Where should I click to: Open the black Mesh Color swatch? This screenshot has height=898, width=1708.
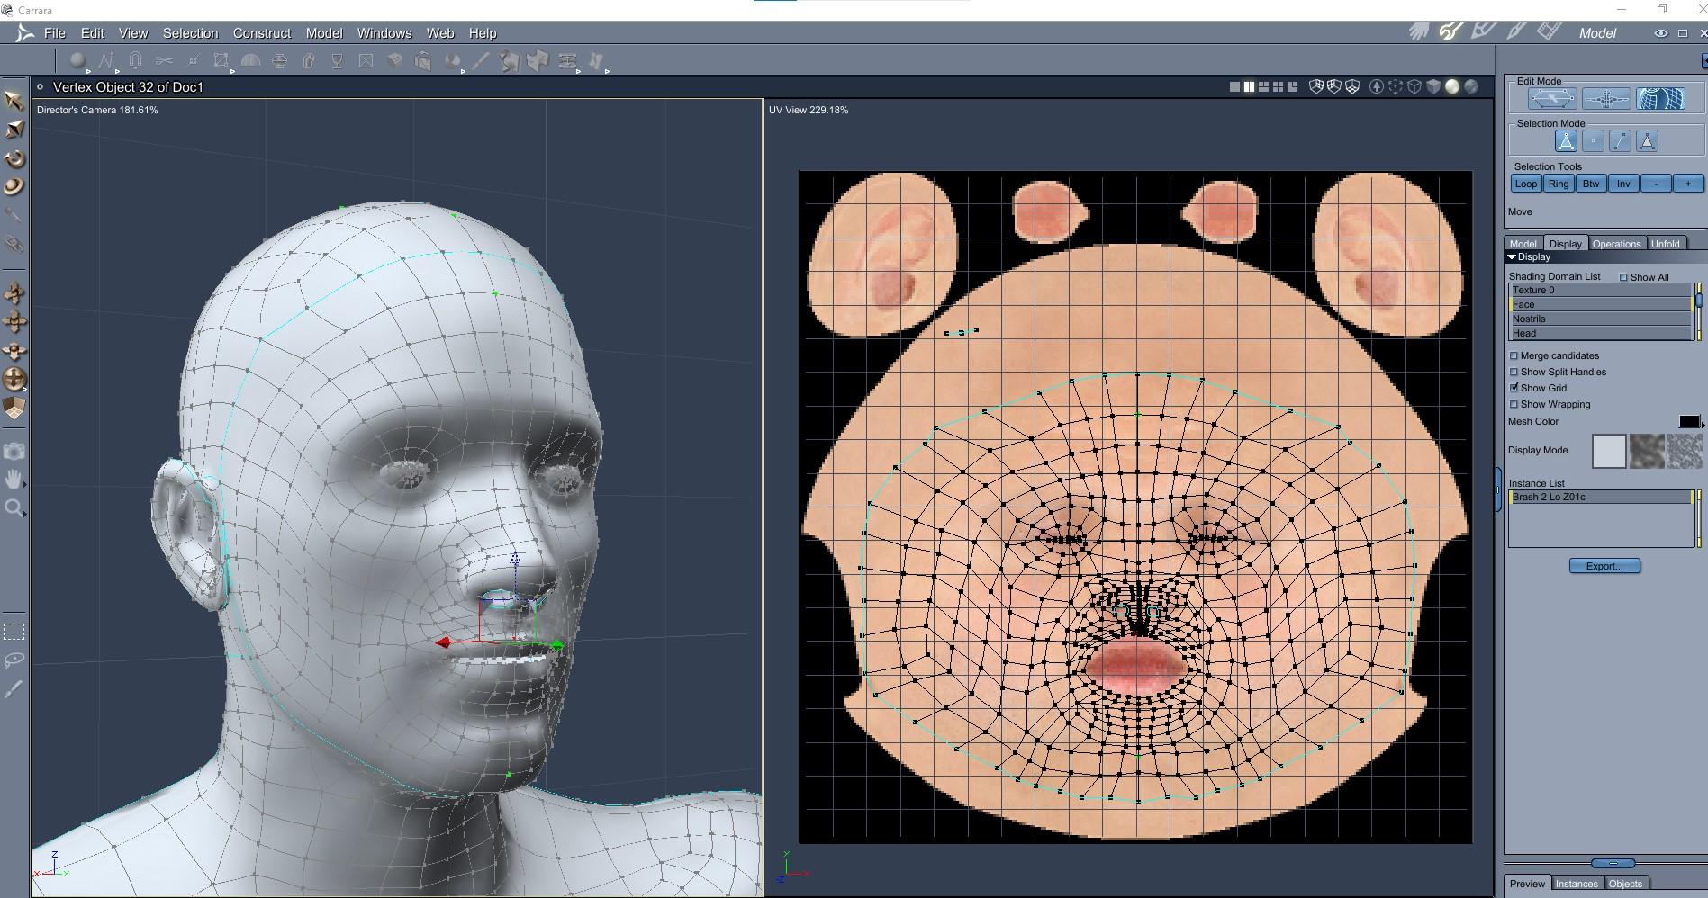[x=1689, y=421]
